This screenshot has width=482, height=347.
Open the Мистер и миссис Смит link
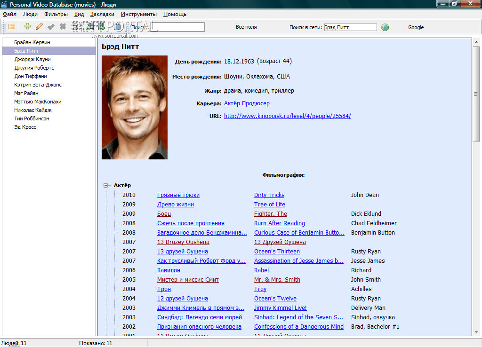tap(188, 280)
